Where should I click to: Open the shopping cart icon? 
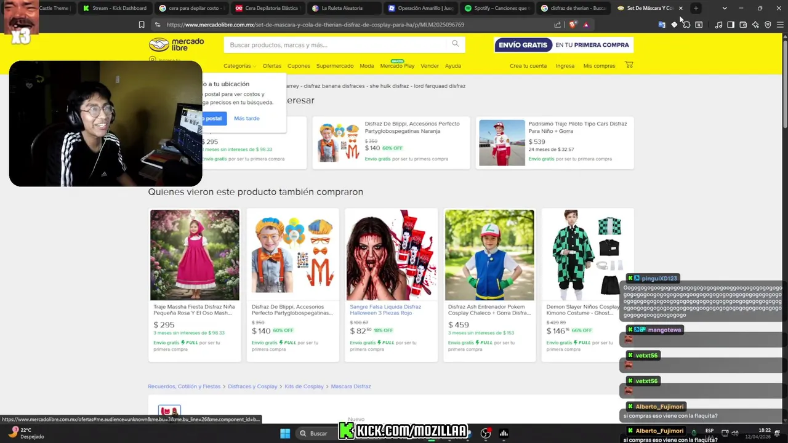[x=629, y=65]
